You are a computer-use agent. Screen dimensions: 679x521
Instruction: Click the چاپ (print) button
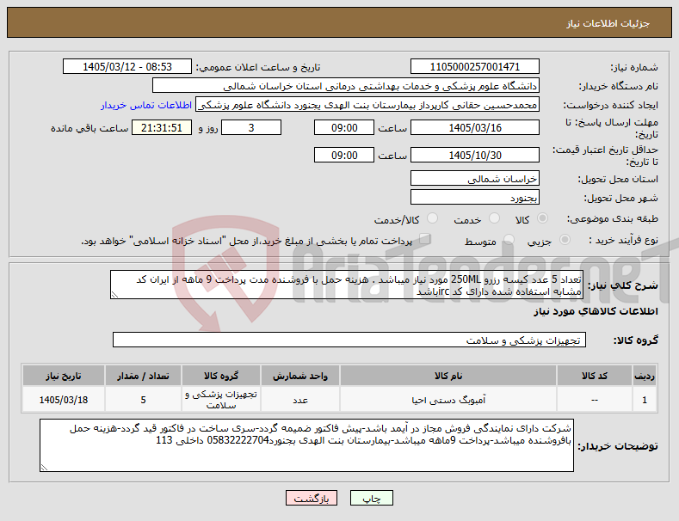[372, 498]
